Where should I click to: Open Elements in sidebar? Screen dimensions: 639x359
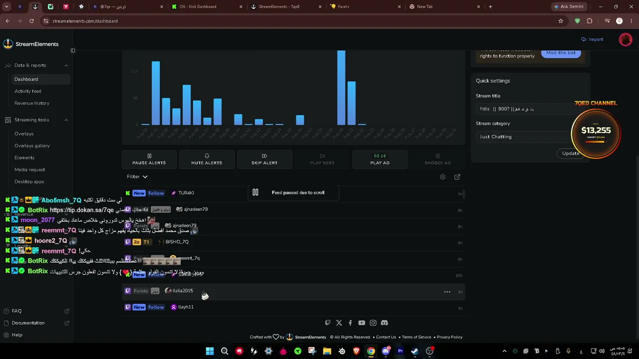pos(24,158)
